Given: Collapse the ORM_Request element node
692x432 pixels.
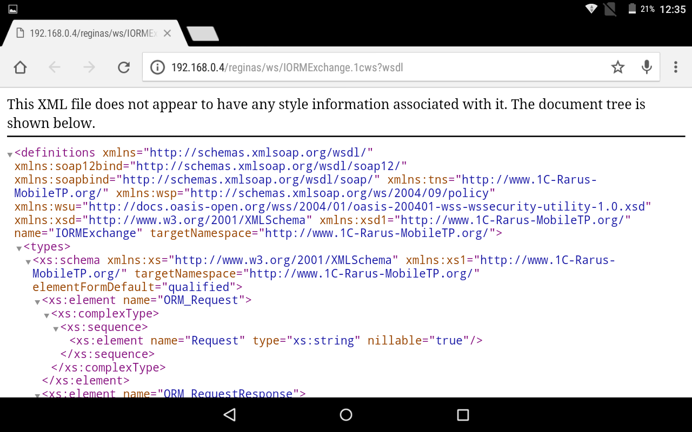Looking at the screenshot, I should point(37,302).
